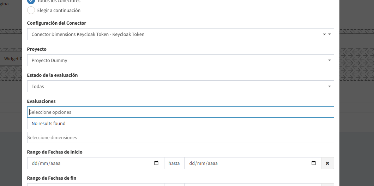Click the 'hasta' separator label
The height and width of the screenshot is (186, 374).
(x=174, y=163)
